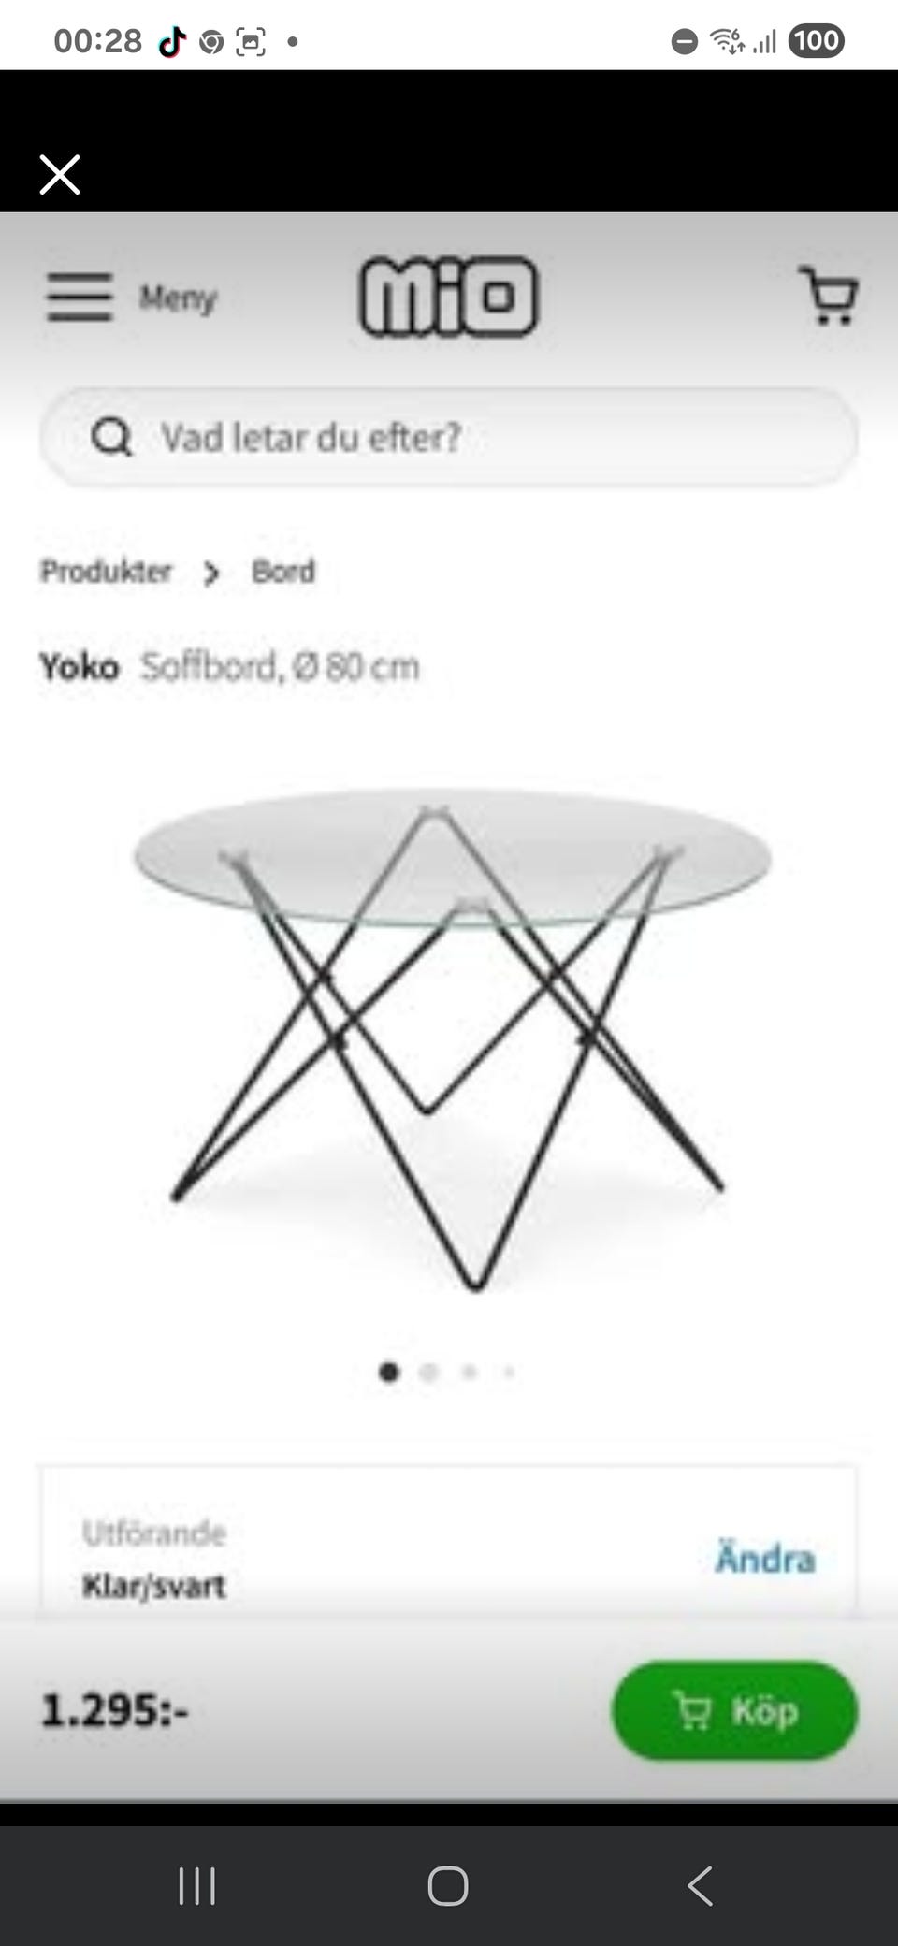This screenshot has height=1946, width=898.
Task: Close the image viewer with the X
Action: [x=60, y=174]
